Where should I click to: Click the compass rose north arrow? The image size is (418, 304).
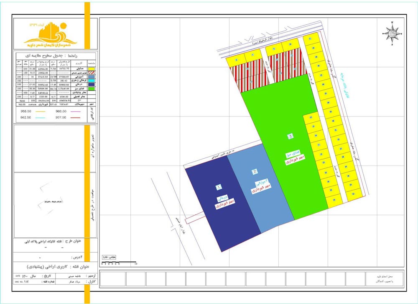[x=392, y=32]
